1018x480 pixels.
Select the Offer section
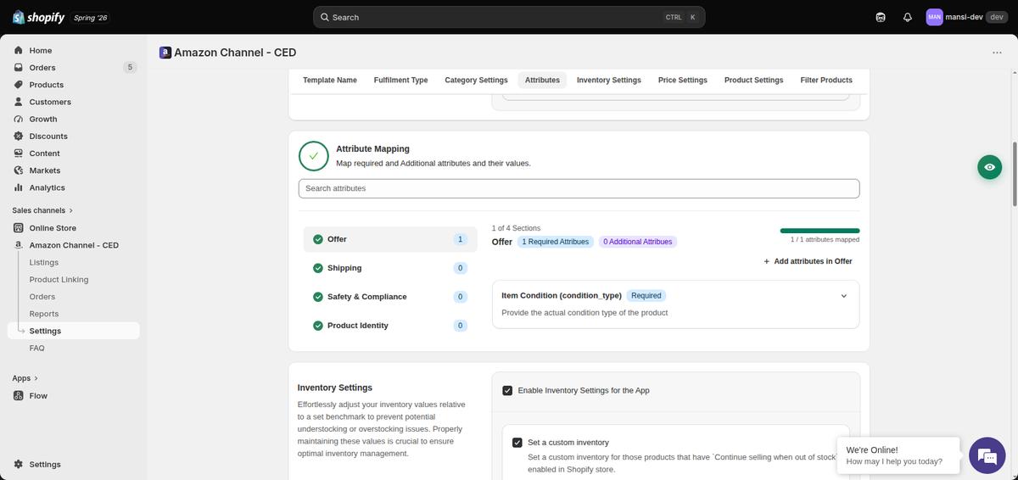[390, 239]
